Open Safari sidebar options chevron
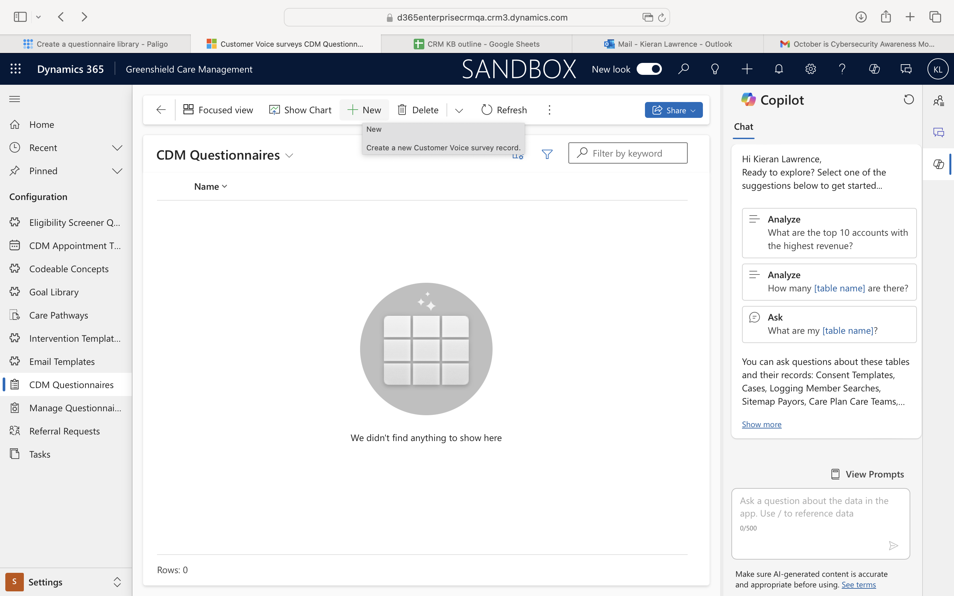 [x=38, y=17]
